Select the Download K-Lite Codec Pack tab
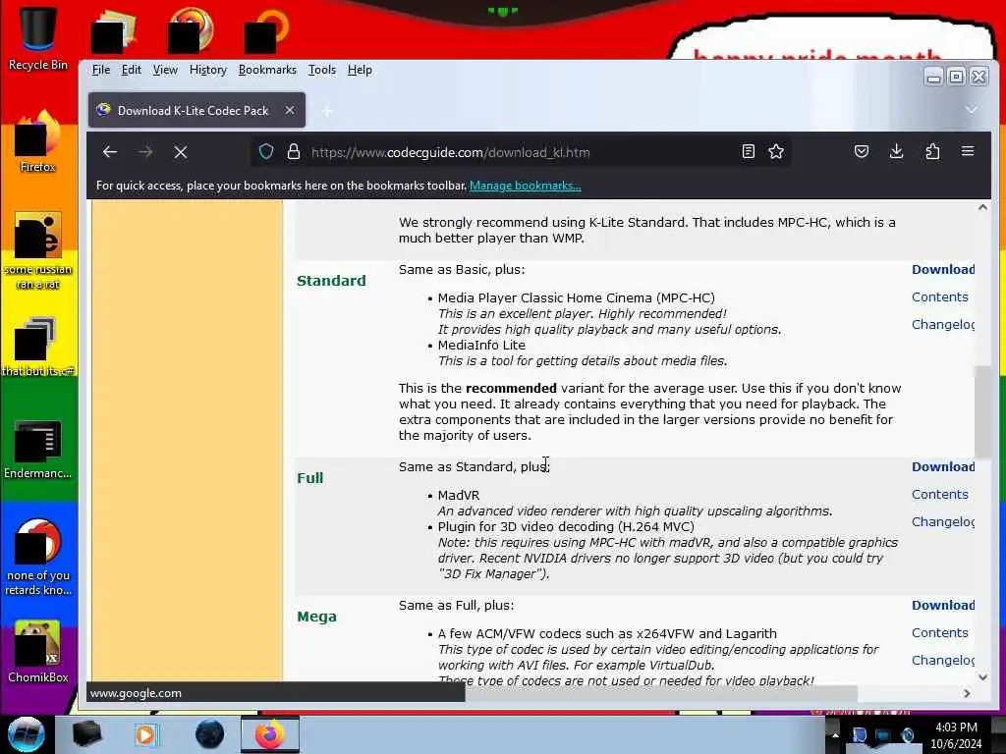Screen dimensions: 1006x754 click(x=196, y=110)
